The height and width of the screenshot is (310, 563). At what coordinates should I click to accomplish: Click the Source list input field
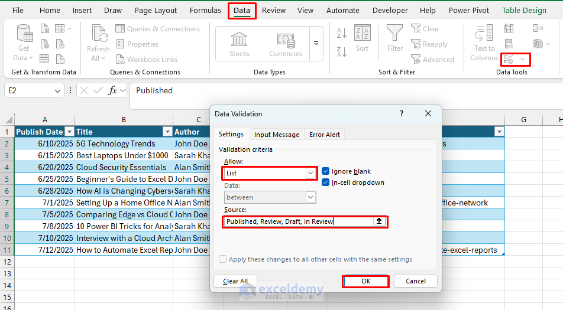(x=299, y=221)
